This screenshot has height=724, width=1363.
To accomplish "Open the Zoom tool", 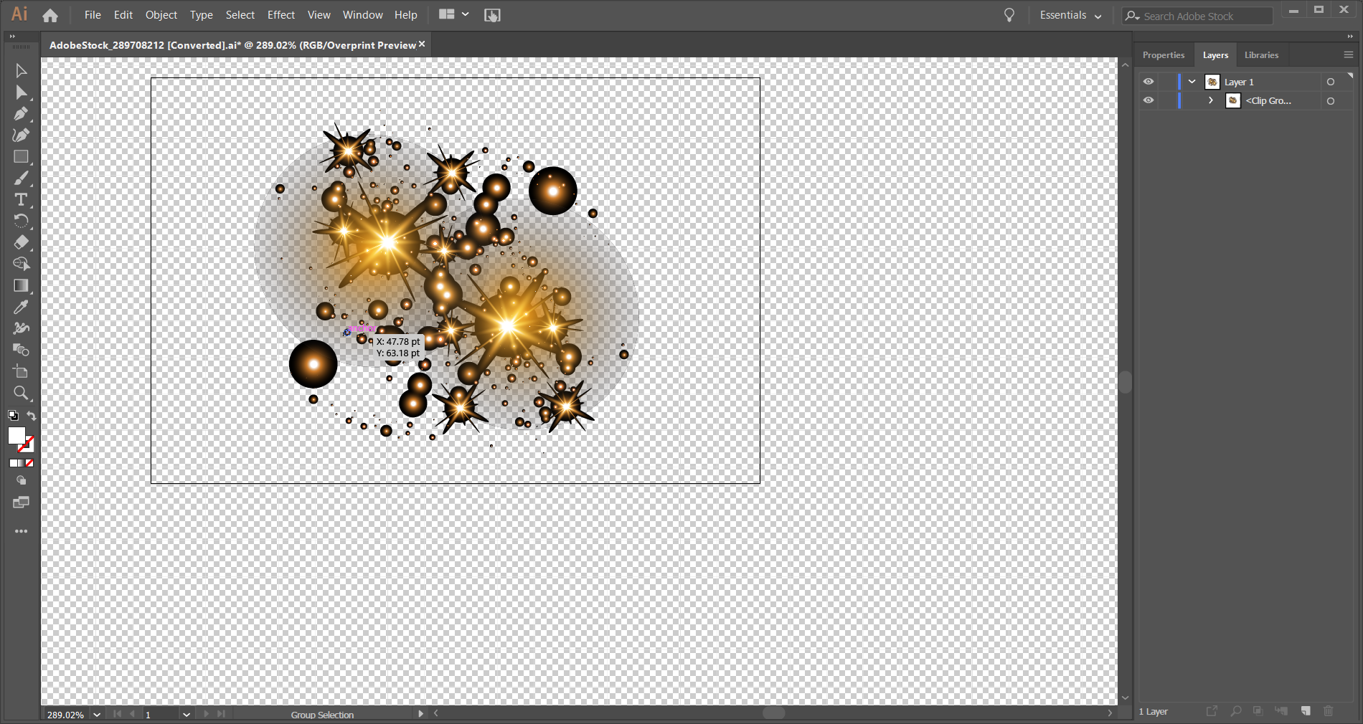I will click(x=22, y=393).
